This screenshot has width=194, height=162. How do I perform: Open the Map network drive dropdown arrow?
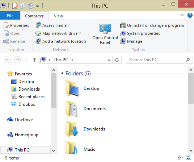[x=80, y=33]
